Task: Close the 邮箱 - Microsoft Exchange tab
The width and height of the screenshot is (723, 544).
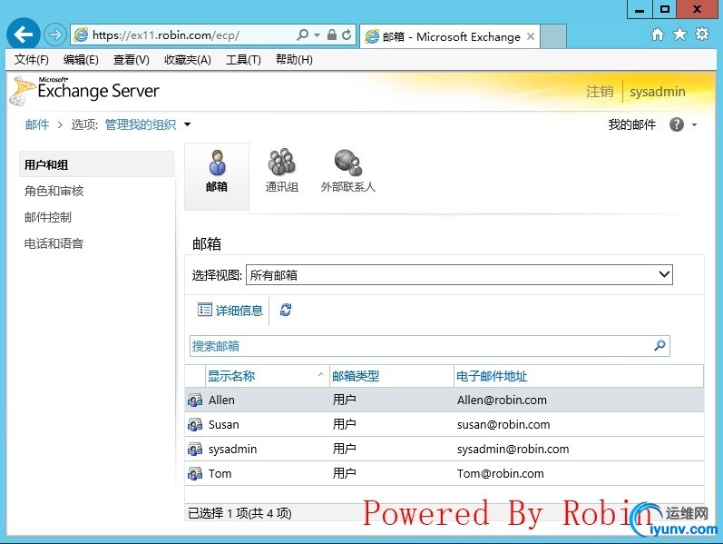Action: tap(531, 36)
